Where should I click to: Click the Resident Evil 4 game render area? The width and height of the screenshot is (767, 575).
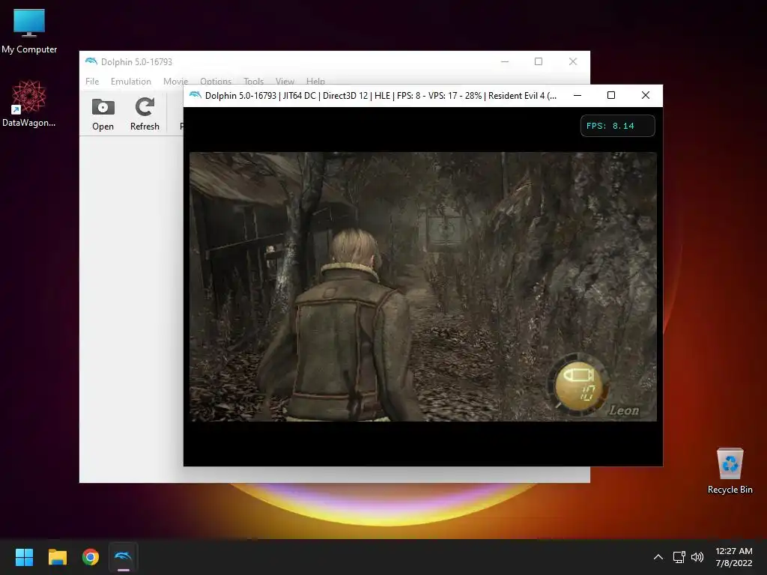422,287
